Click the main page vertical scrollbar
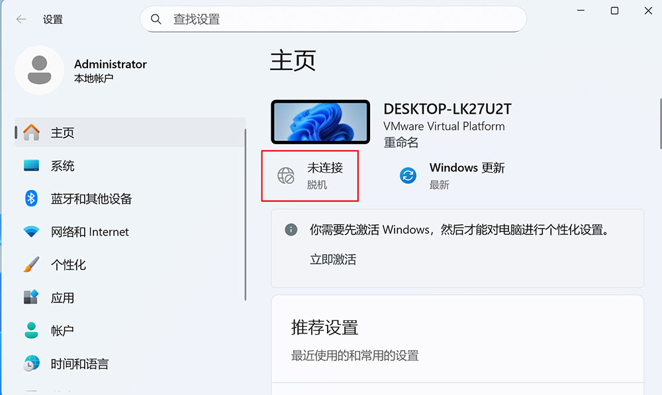 pyautogui.click(x=660, y=124)
